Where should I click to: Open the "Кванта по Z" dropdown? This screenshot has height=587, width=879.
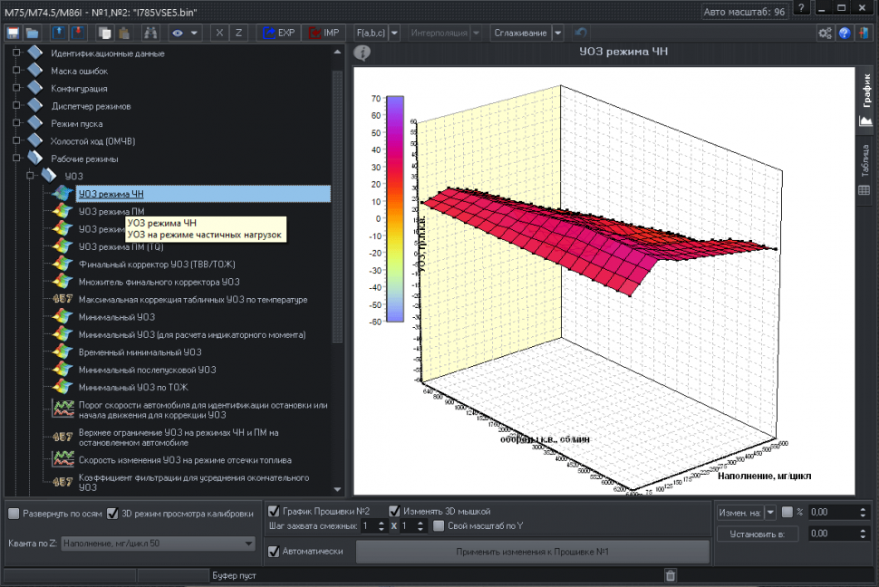[248, 543]
